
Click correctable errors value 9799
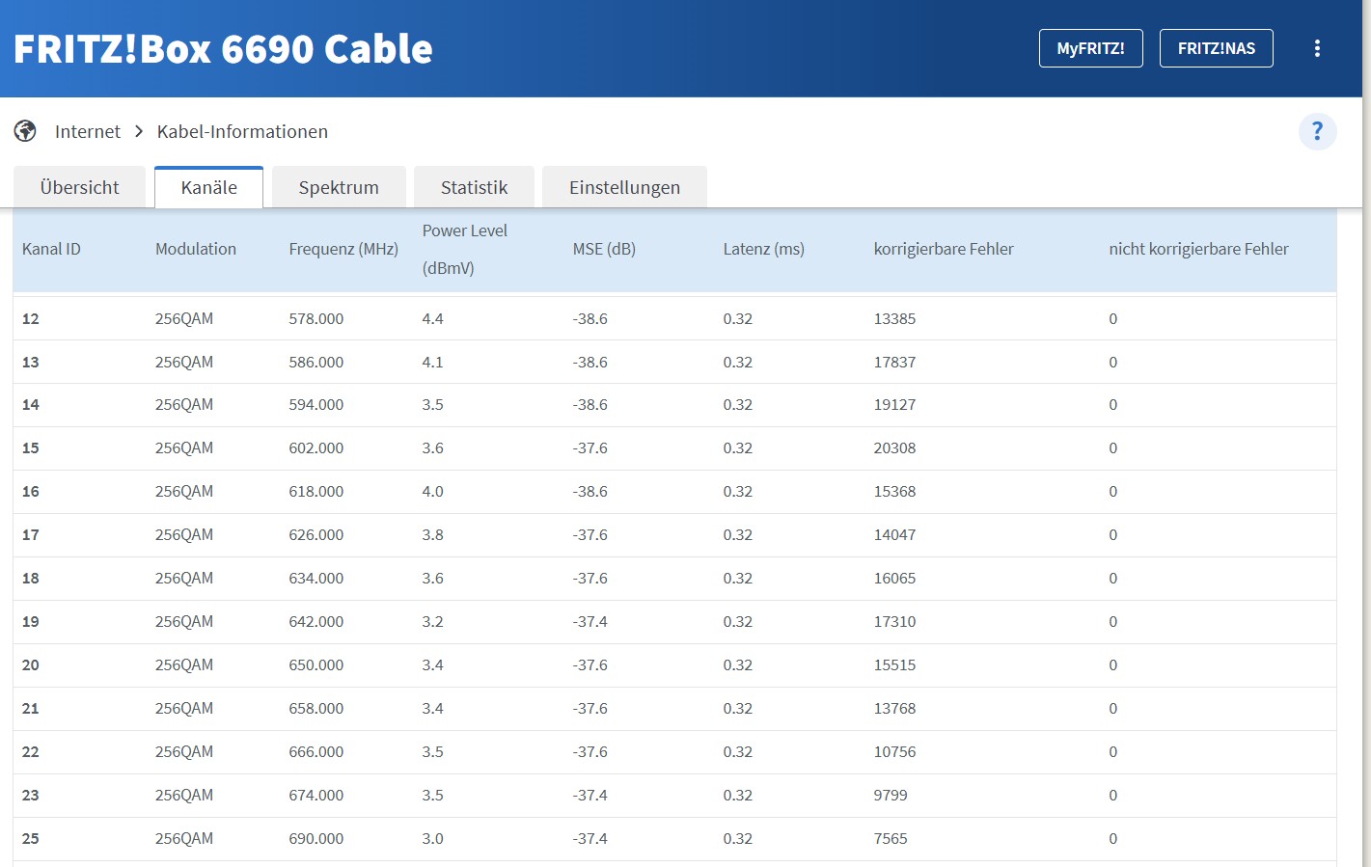[891, 796]
